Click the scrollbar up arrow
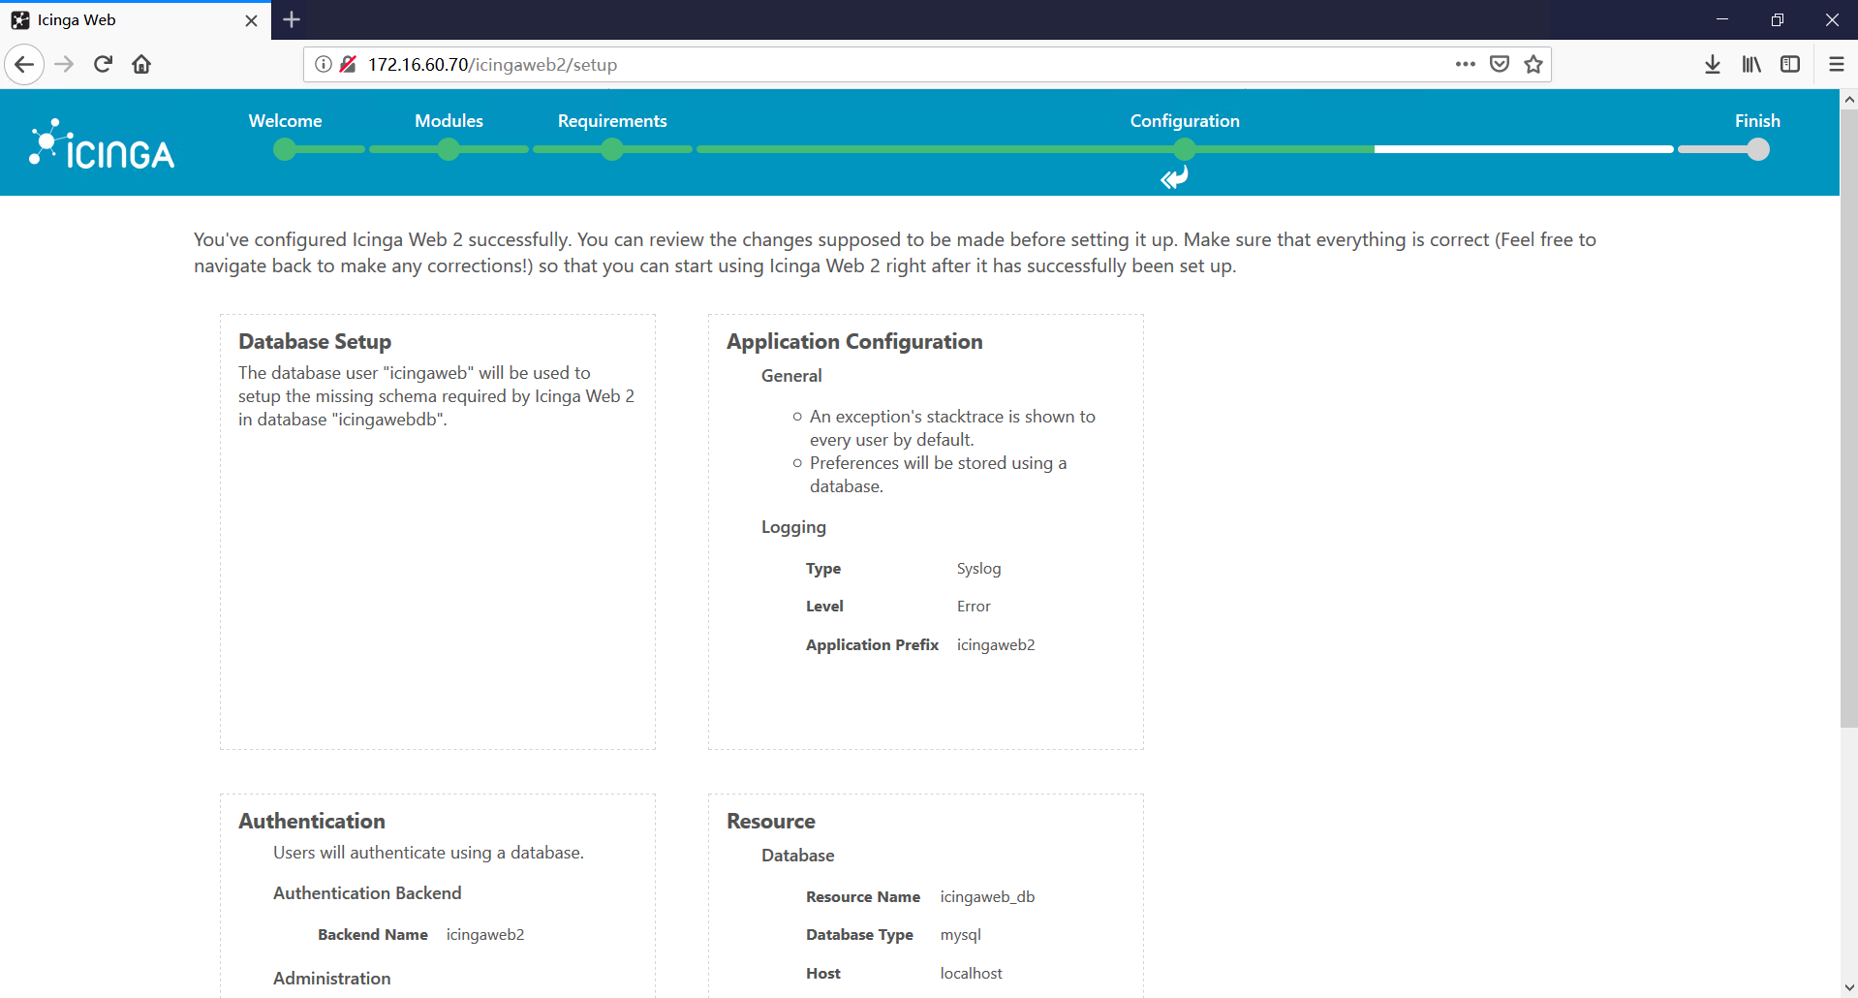The image size is (1858, 998). 1848,99
